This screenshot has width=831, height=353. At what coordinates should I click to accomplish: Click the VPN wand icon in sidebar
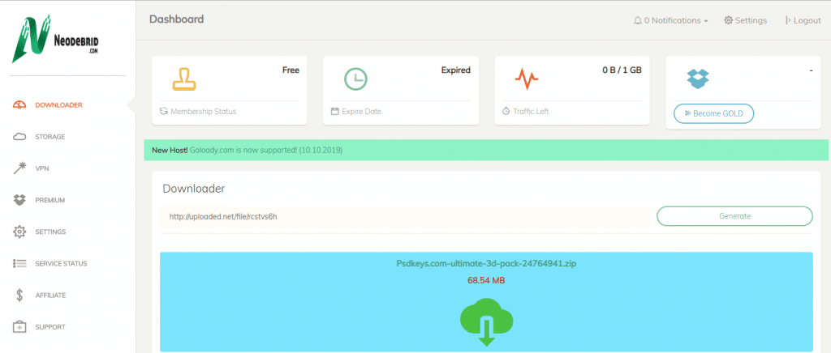pos(19,168)
